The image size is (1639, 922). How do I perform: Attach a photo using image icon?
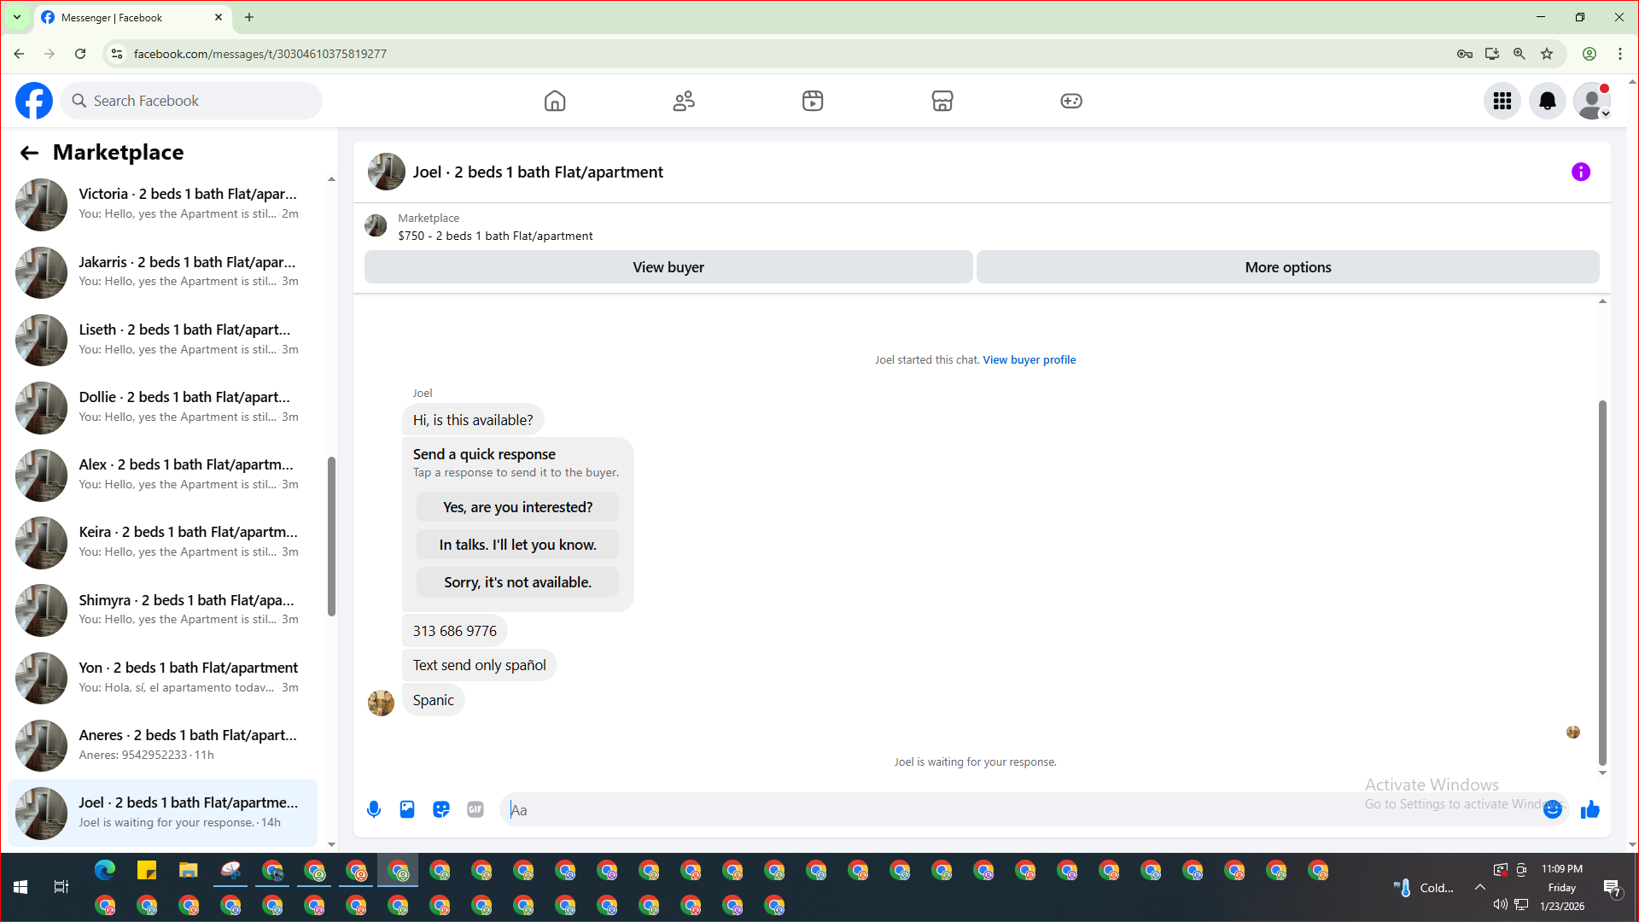[407, 809]
